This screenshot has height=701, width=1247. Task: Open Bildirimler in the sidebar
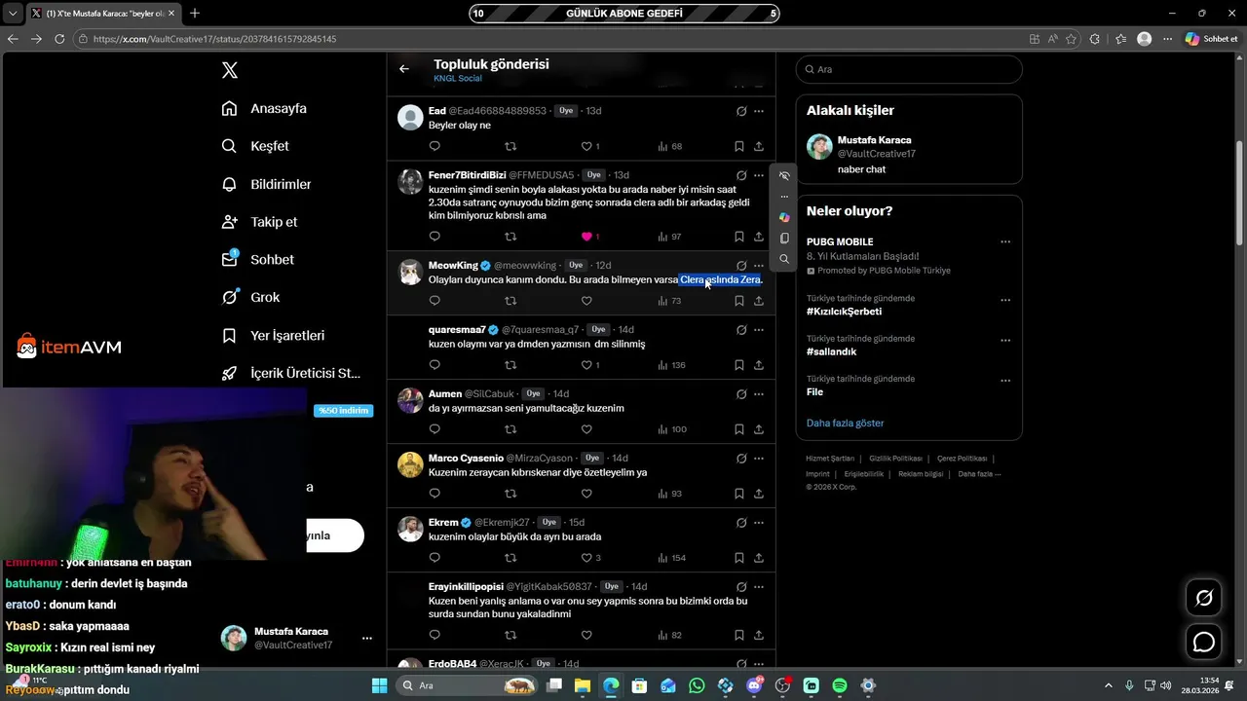[x=267, y=184]
